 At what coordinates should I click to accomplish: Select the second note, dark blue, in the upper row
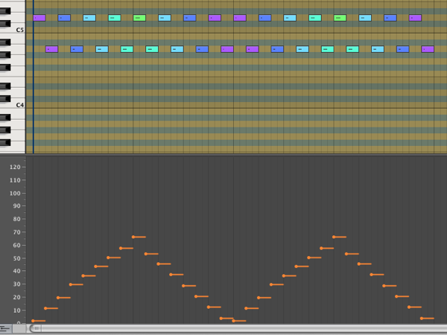click(x=64, y=18)
